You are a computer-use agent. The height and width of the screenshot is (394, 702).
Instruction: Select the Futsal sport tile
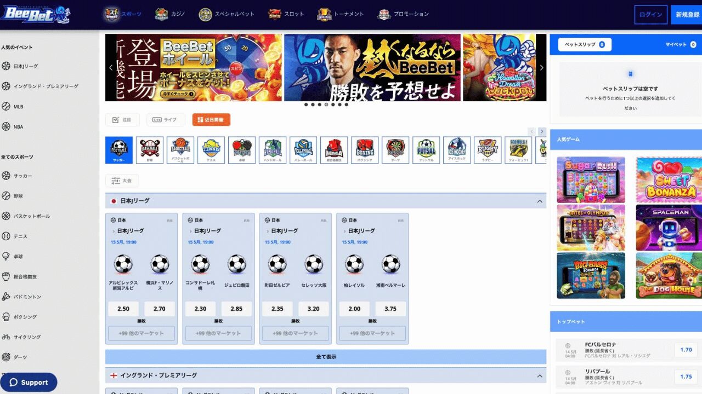pyautogui.click(x=426, y=150)
